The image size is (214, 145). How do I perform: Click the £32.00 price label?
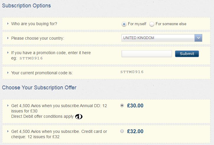pyautogui.click(x=135, y=131)
